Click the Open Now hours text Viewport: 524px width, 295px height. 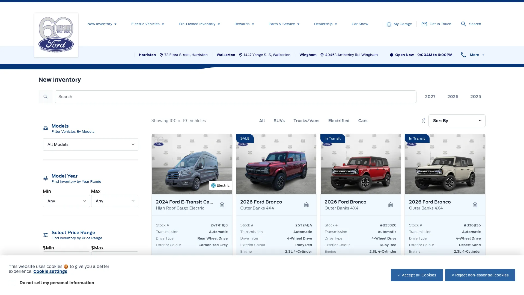[424, 55]
